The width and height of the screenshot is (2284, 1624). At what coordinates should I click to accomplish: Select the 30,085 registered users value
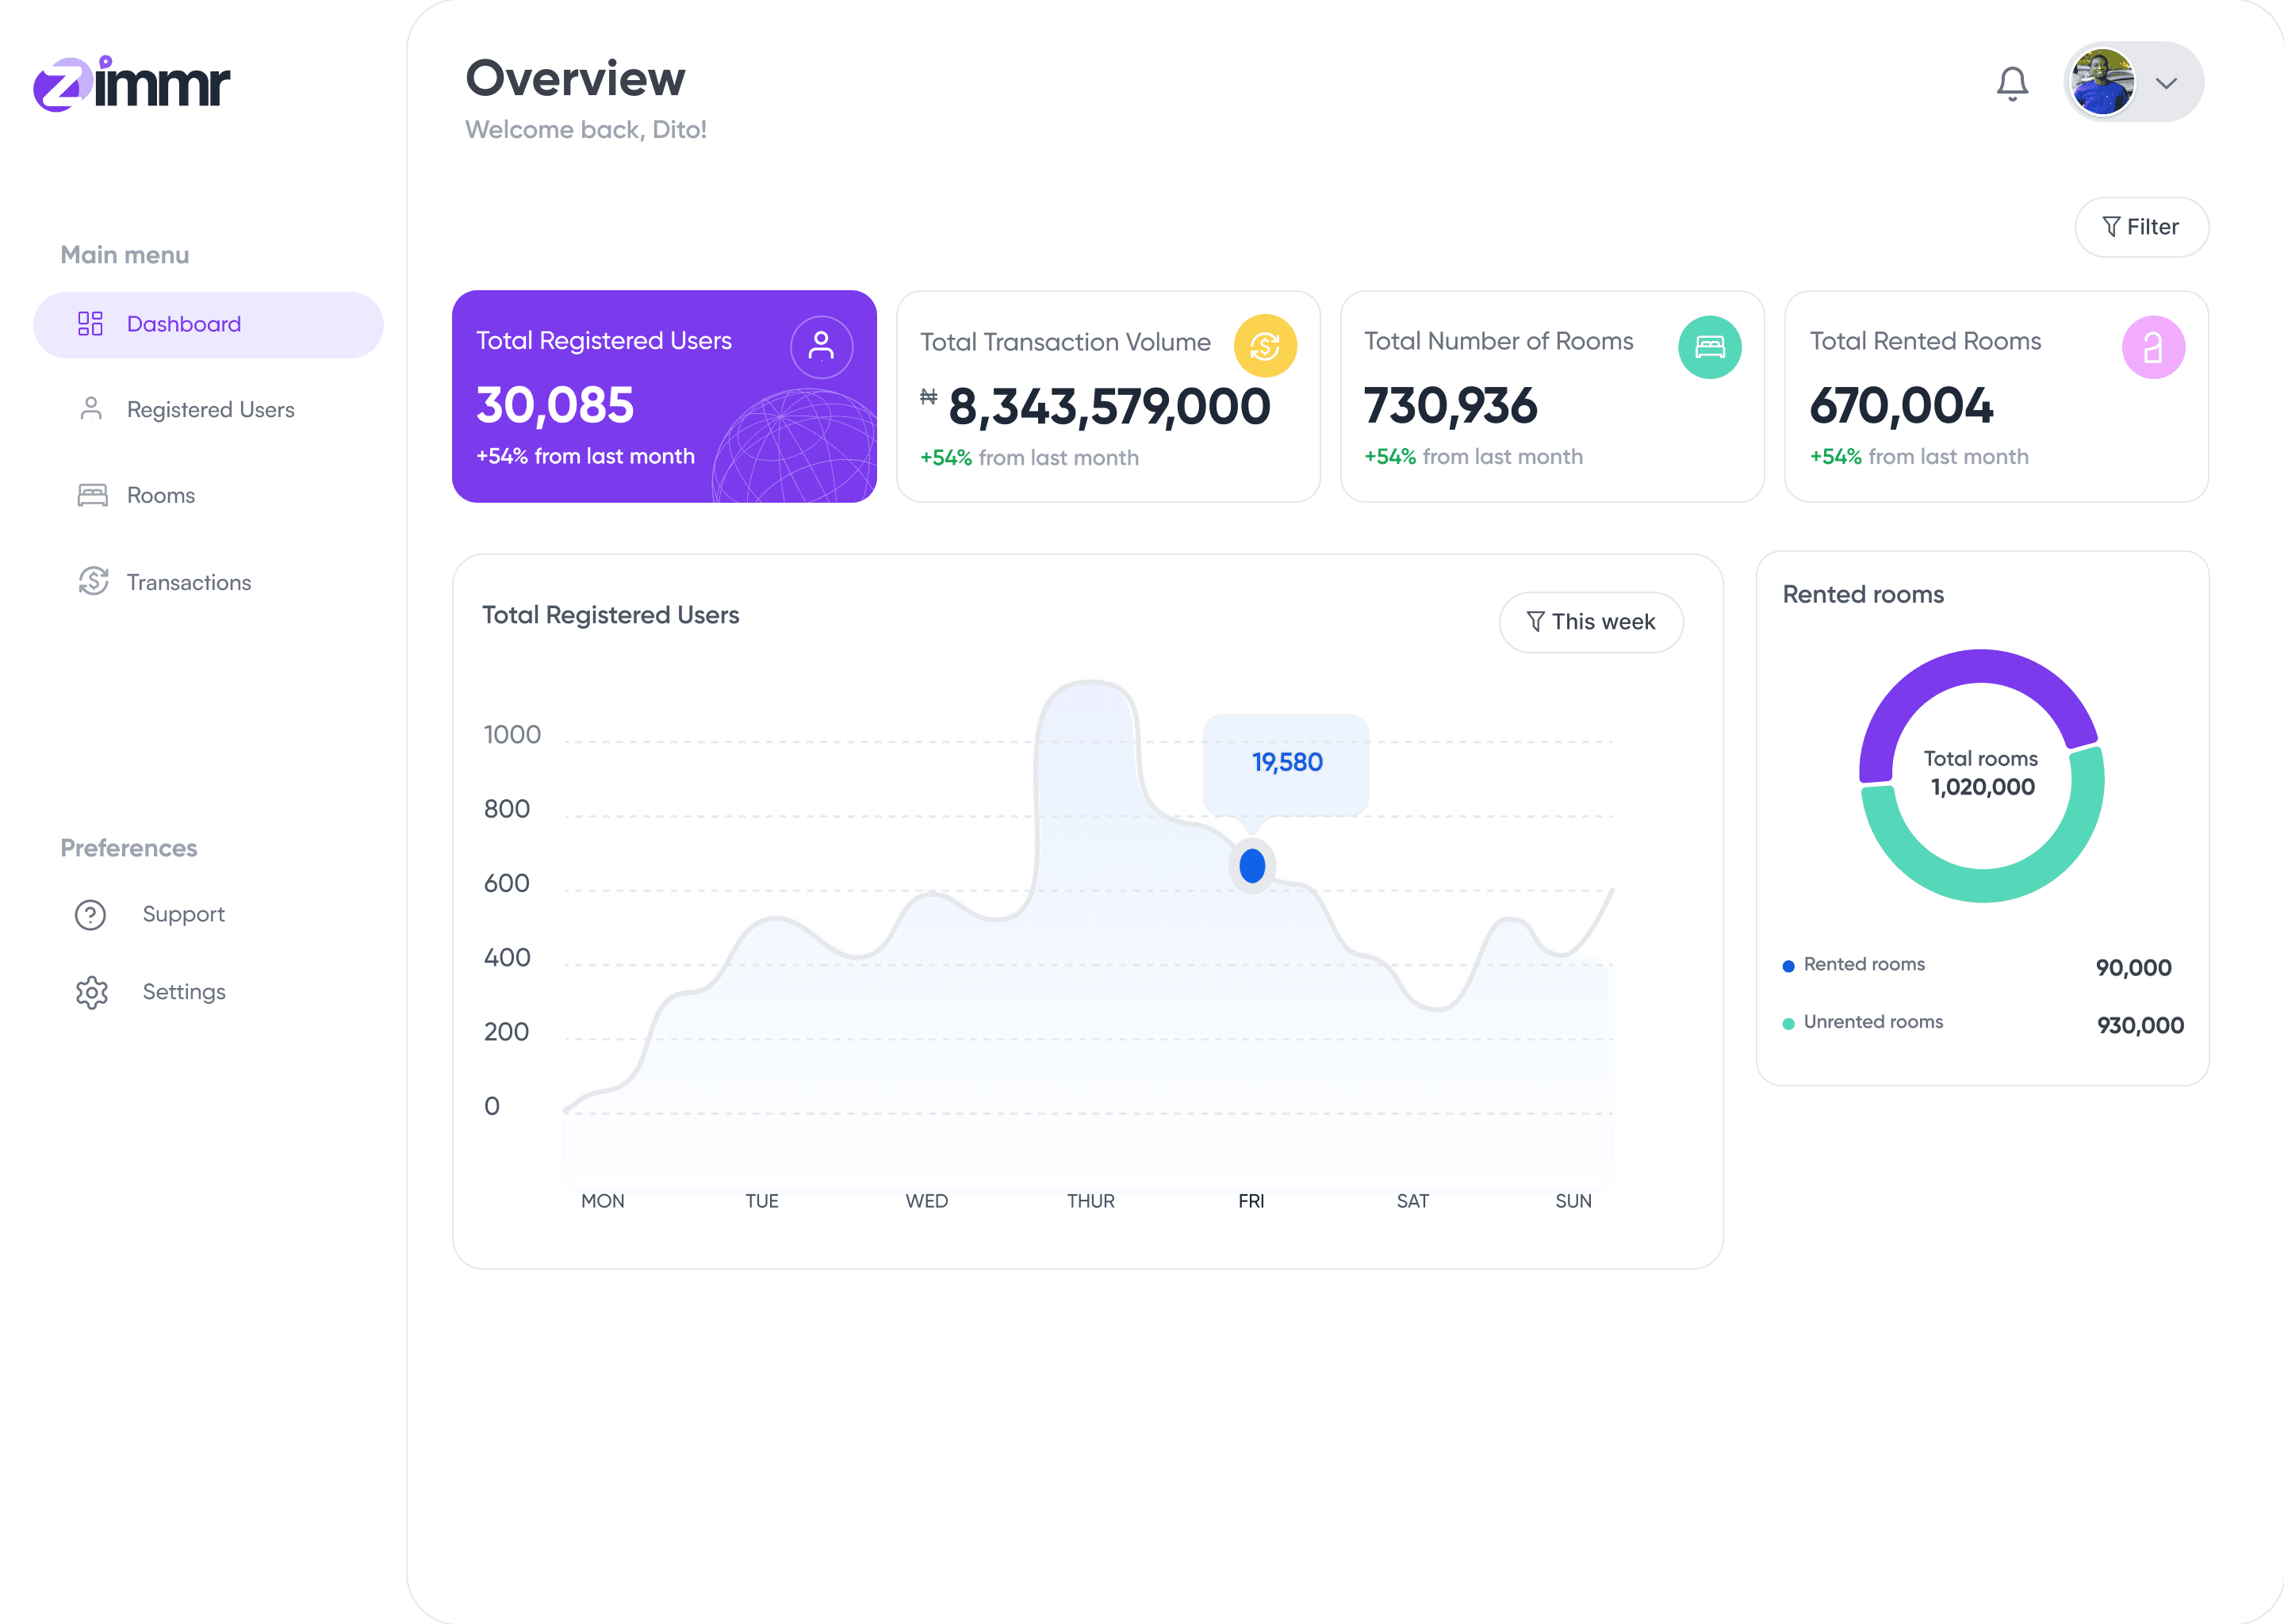coord(555,405)
